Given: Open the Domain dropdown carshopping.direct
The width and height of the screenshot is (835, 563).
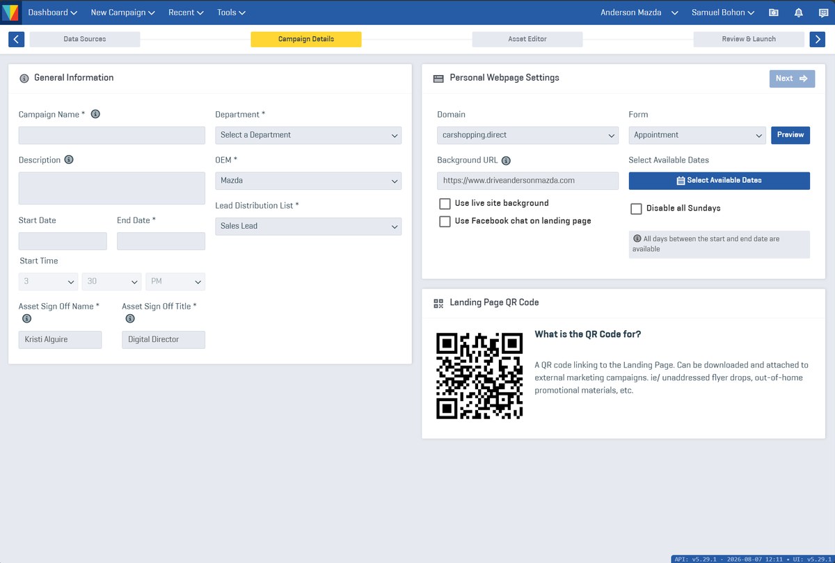Looking at the screenshot, I should 527,135.
